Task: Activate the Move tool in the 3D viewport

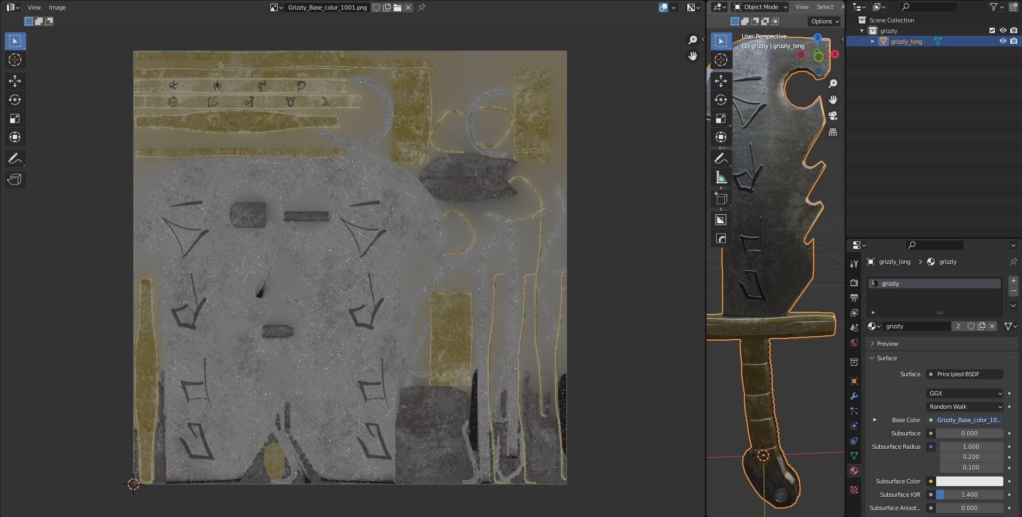Action: coord(721,81)
